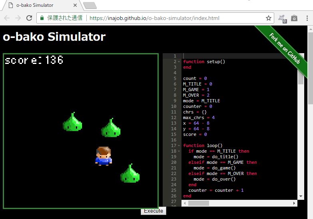Viewport: 313px width, 219px height.
Task: Click the o-bako Simulator heading
Action: [x=54, y=37]
